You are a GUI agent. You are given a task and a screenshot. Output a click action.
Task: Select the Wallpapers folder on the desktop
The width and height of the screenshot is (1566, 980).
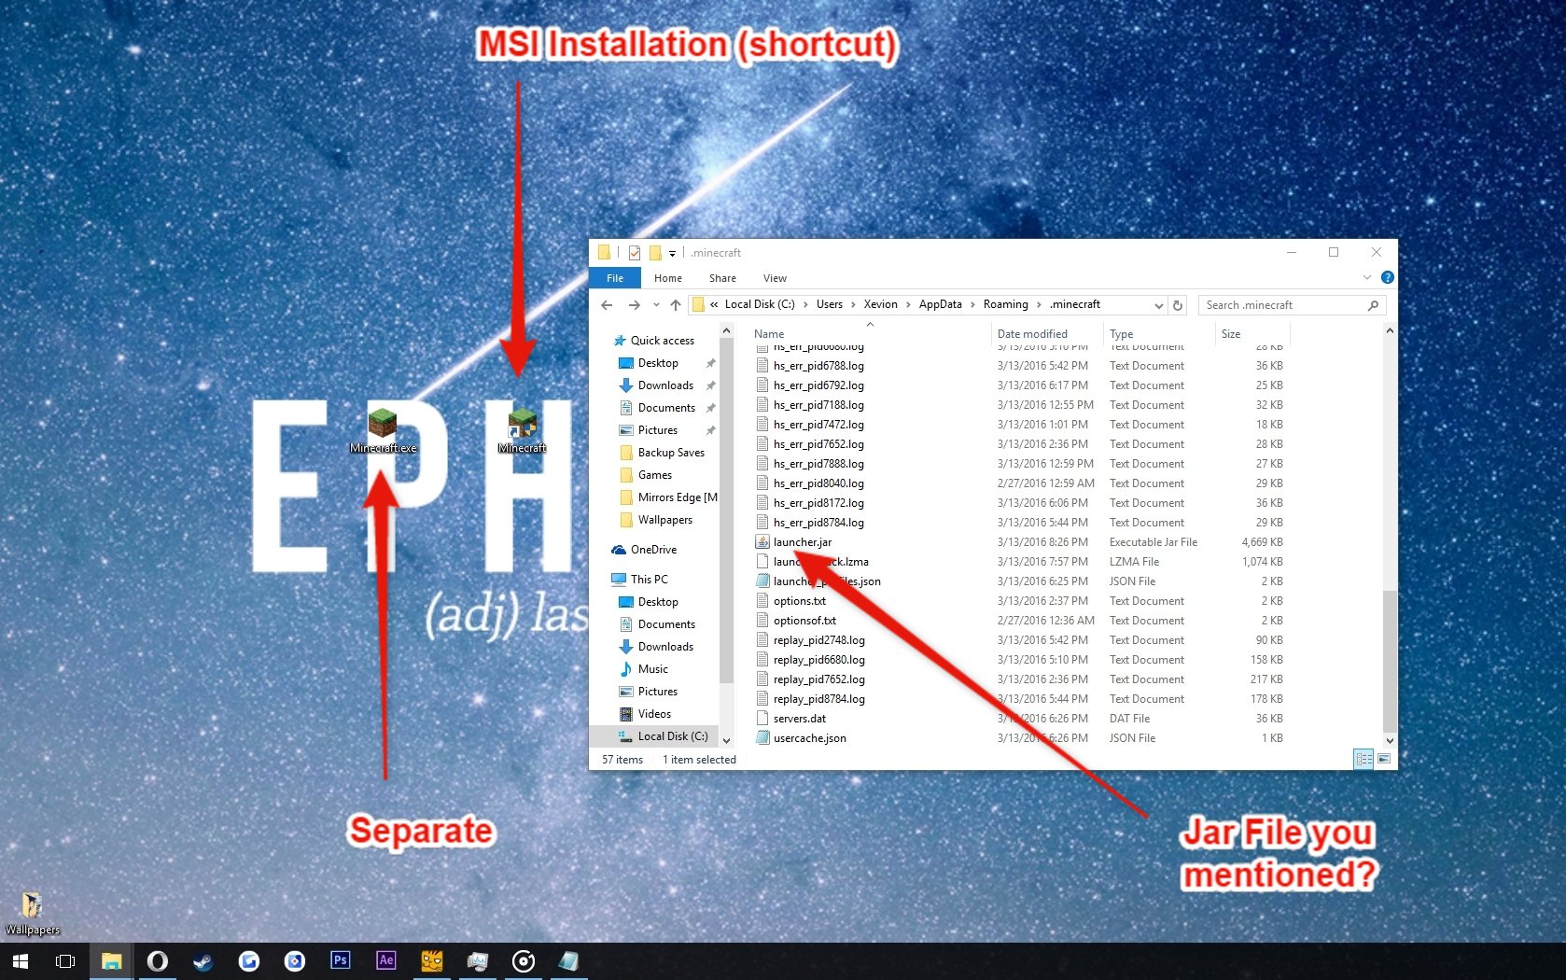pos(33,913)
